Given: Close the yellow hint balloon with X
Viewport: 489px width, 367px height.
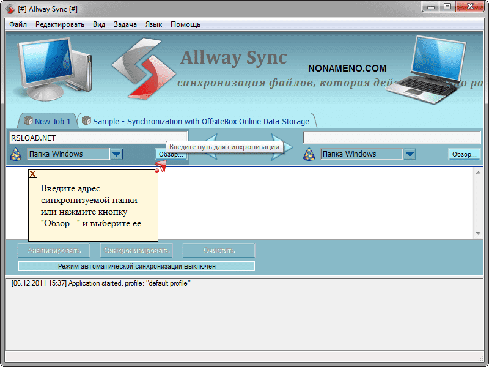Looking at the screenshot, I should click(x=33, y=174).
